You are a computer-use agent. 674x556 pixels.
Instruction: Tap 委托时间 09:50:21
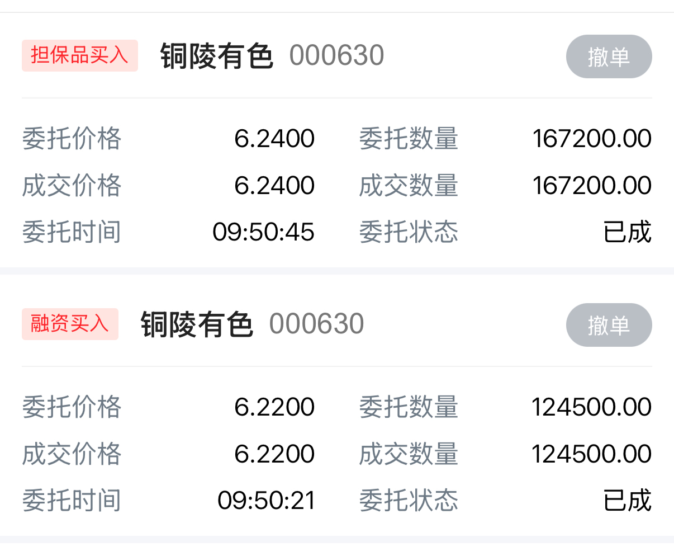[x=266, y=501]
